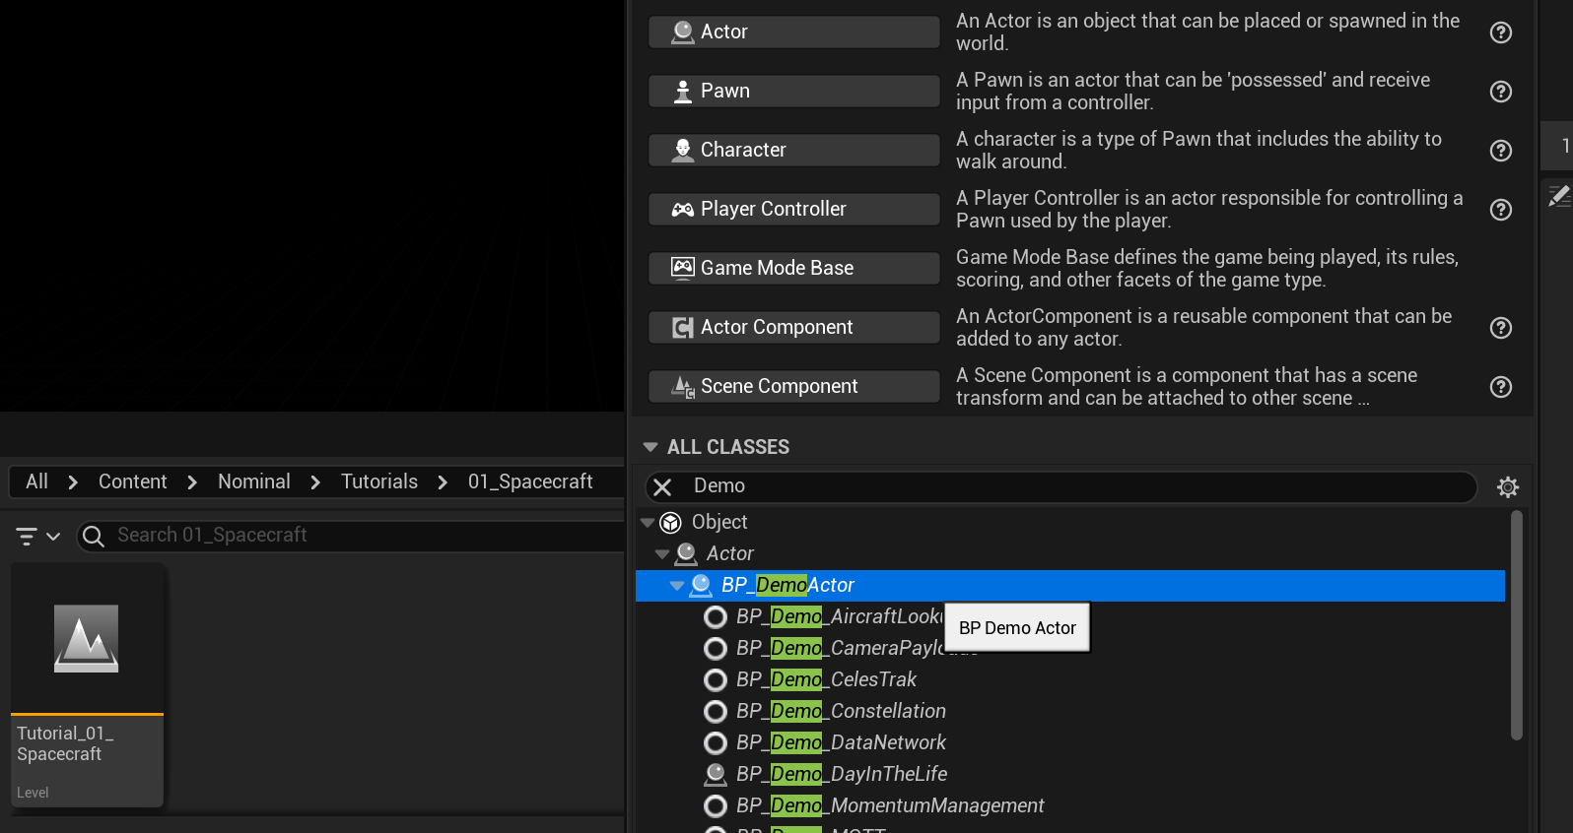Collapse the ALL CLASSES section
The image size is (1573, 833).
point(650,447)
